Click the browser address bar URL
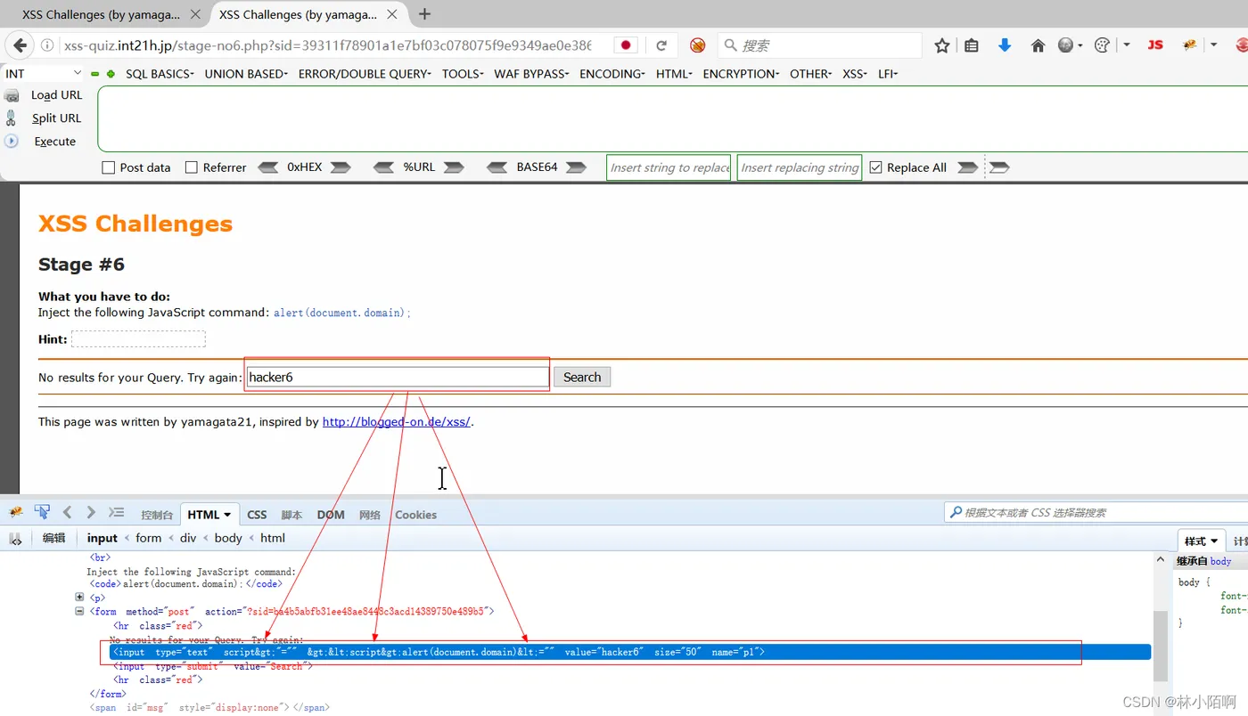 point(327,45)
